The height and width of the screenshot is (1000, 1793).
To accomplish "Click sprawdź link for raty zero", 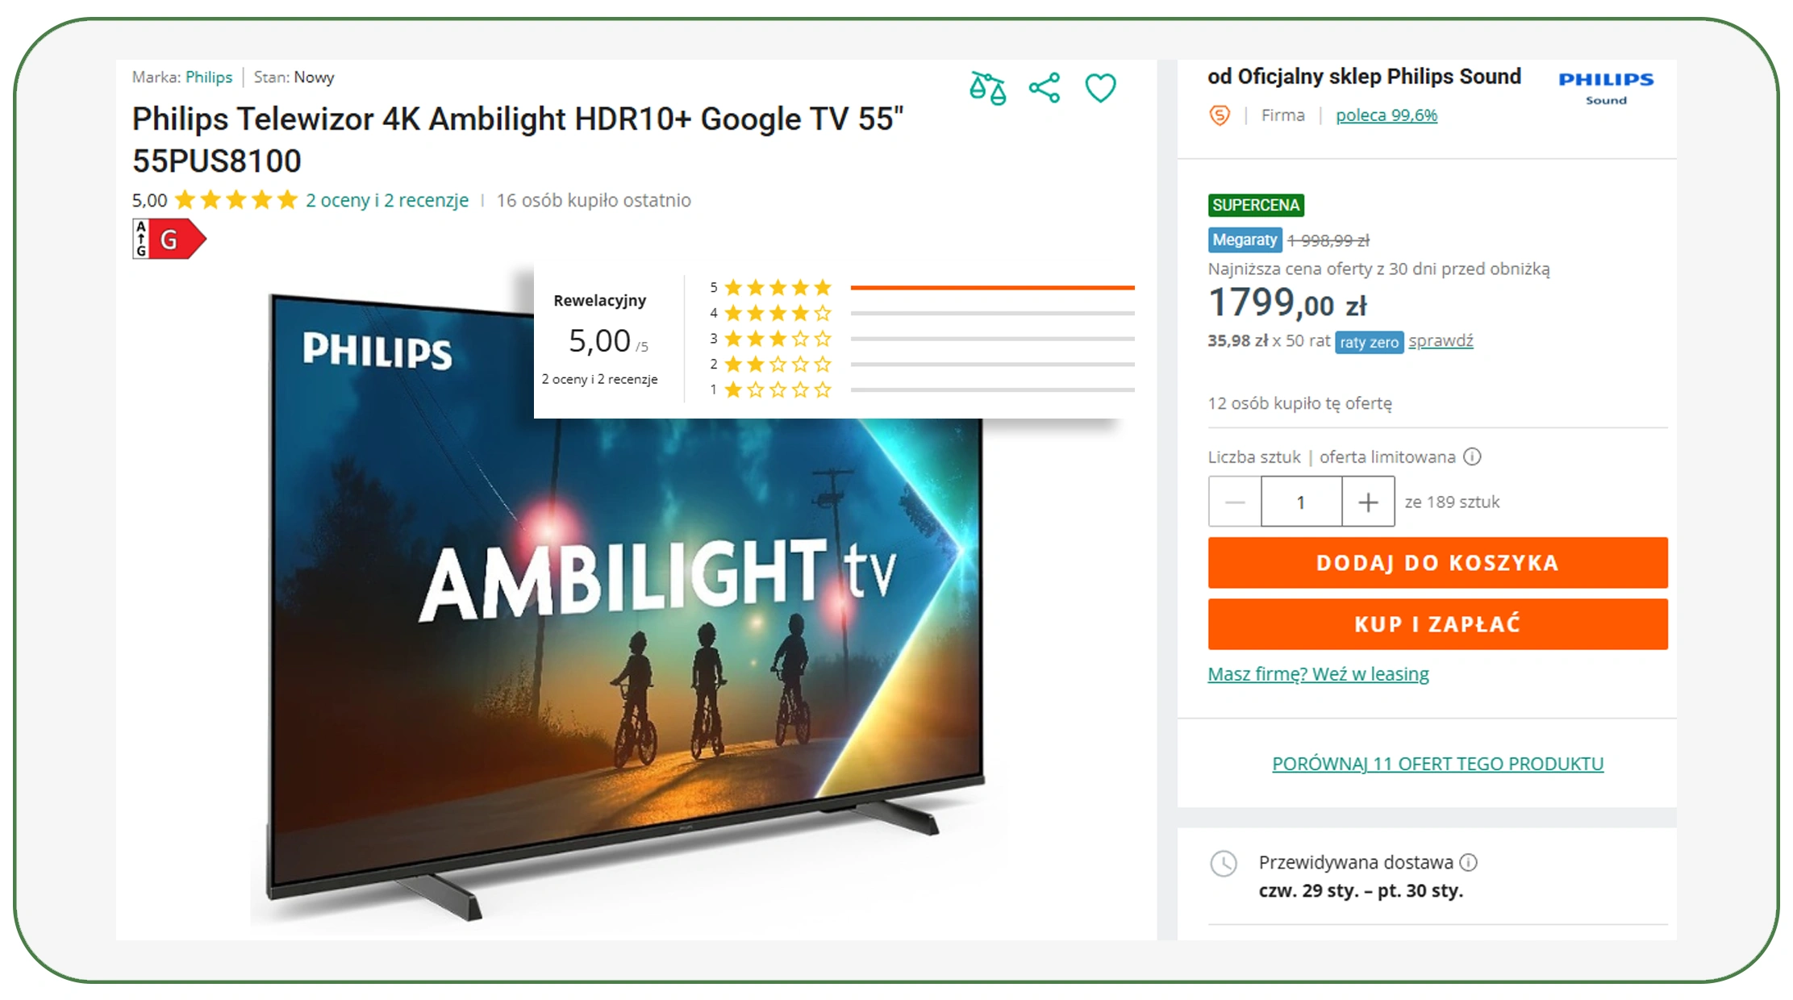I will (x=1441, y=341).
